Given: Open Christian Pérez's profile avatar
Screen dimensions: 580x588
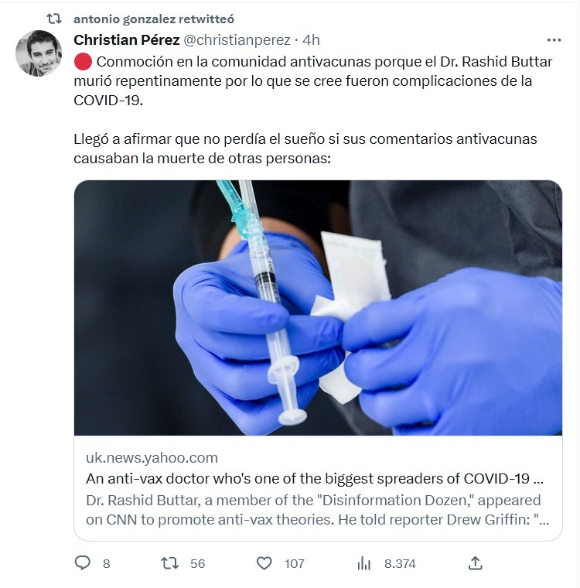Looking at the screenshot, I should (x=39, y=53).
